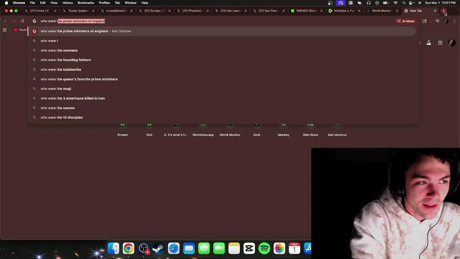
Task: Click the Google icon in address bar
Action: tap(34, 21)
